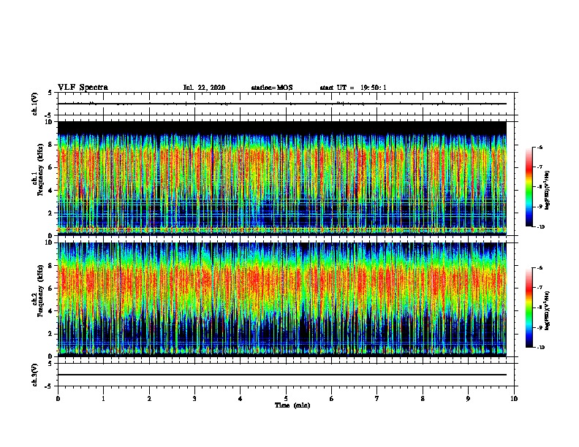Click time-axis tick label '3'
The height and width of the screenshot is (447, 579).
tap(194, 399)
